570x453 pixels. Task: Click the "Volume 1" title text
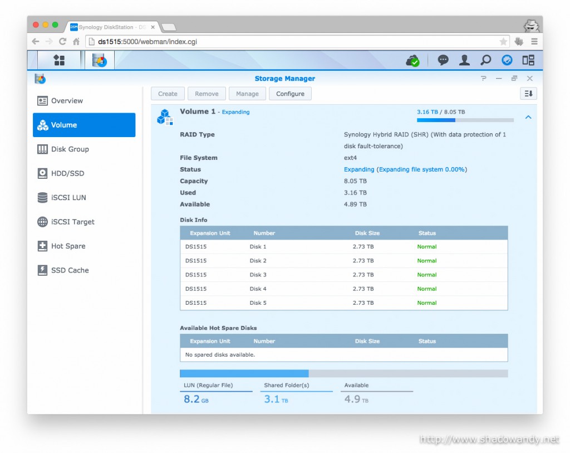point(198,111)
